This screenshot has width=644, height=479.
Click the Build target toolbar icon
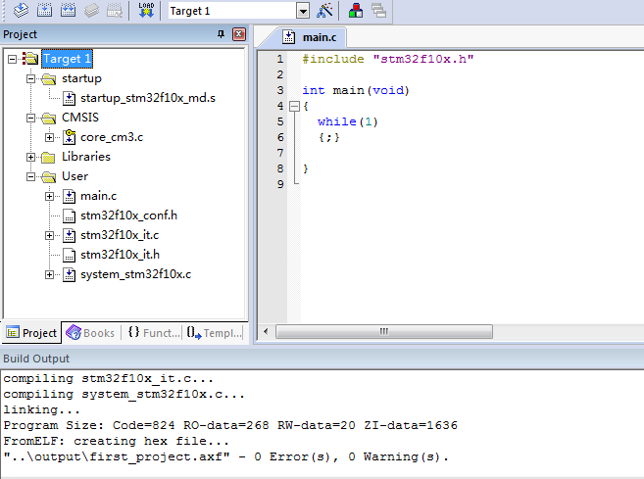[x=43, y=11]
